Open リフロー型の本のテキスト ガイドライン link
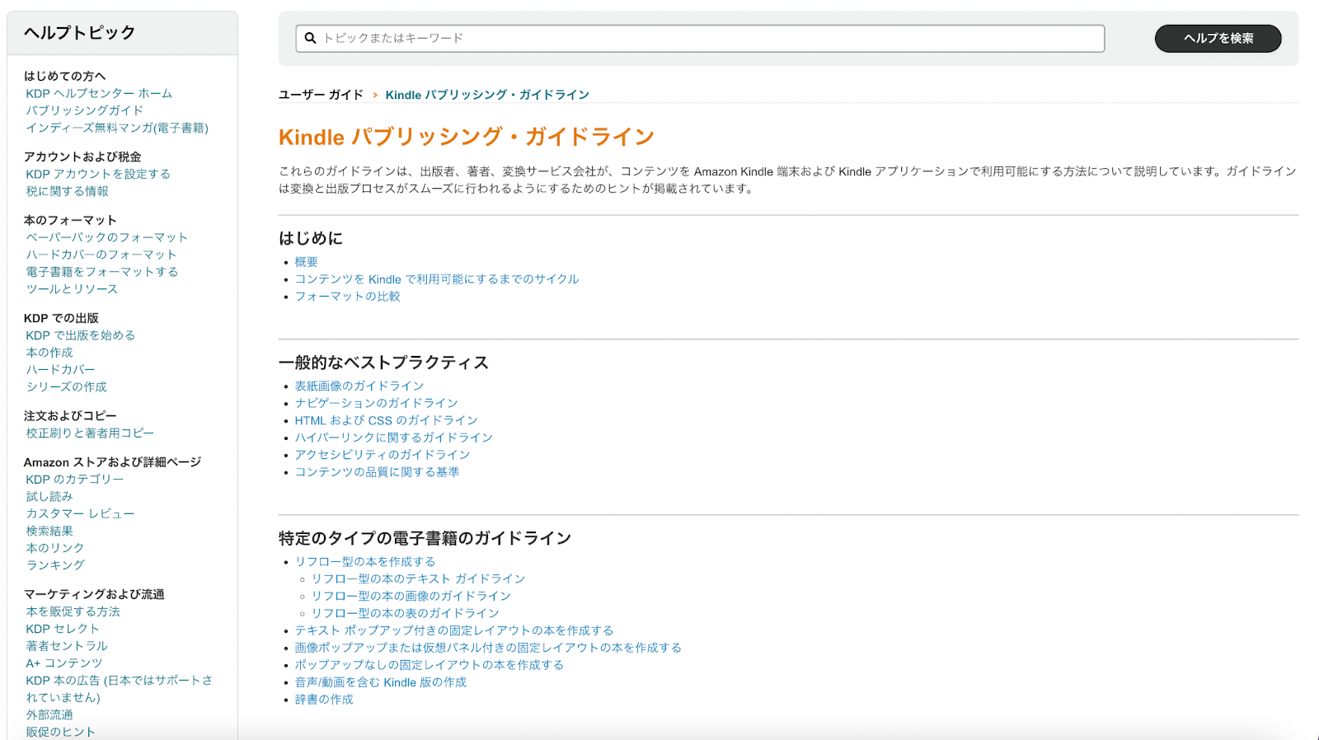The width and height of the screenshot is (1319, 740). (x=418, y=579)
